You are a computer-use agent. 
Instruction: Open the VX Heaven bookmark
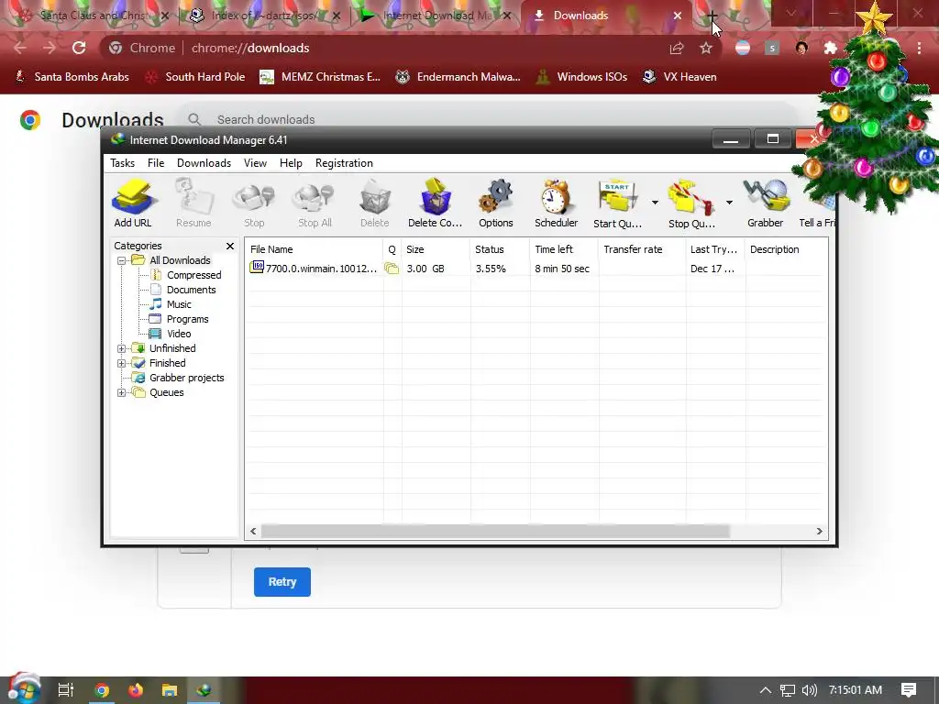point(679,77)
